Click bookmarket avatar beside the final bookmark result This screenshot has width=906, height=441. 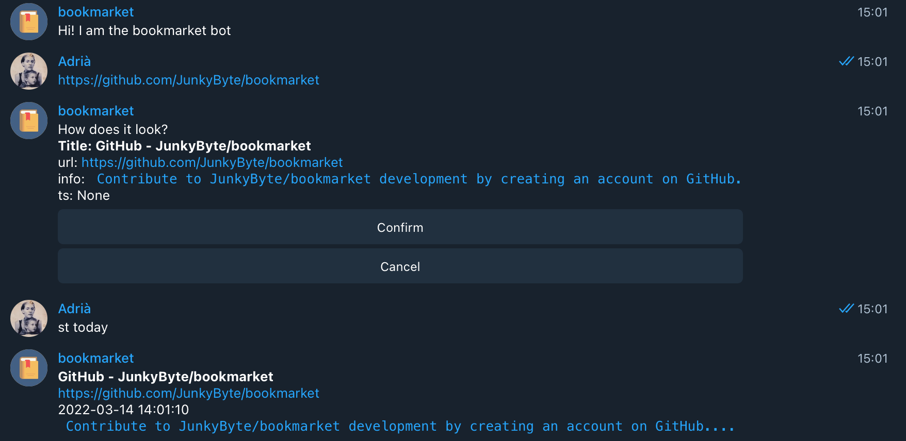pyautogui.click(x=29, y=368)
